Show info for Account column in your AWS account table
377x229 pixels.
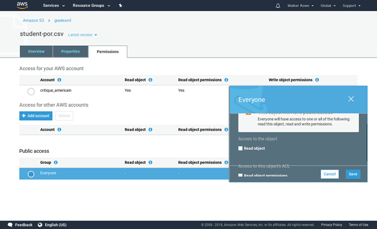point(59,80)
